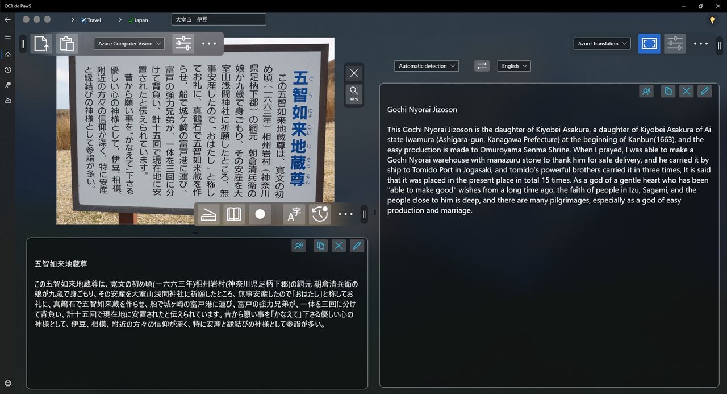Toggle the lightbulb icon at top right
Viewport: 727px width, 394px height.
pyautogui.click(x=712, y=20)
